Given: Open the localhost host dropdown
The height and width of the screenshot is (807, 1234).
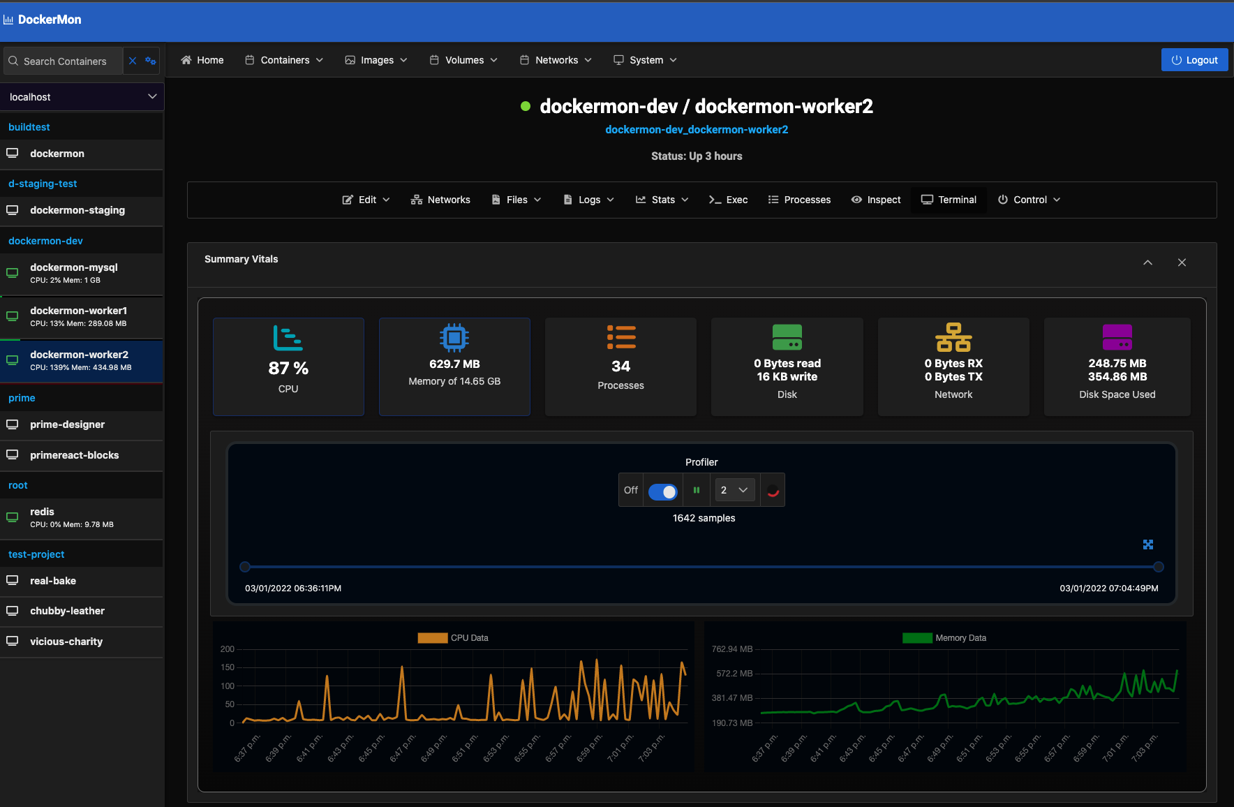Looking at the screenshot, I should pyautogui.click(x=82, y=97).
